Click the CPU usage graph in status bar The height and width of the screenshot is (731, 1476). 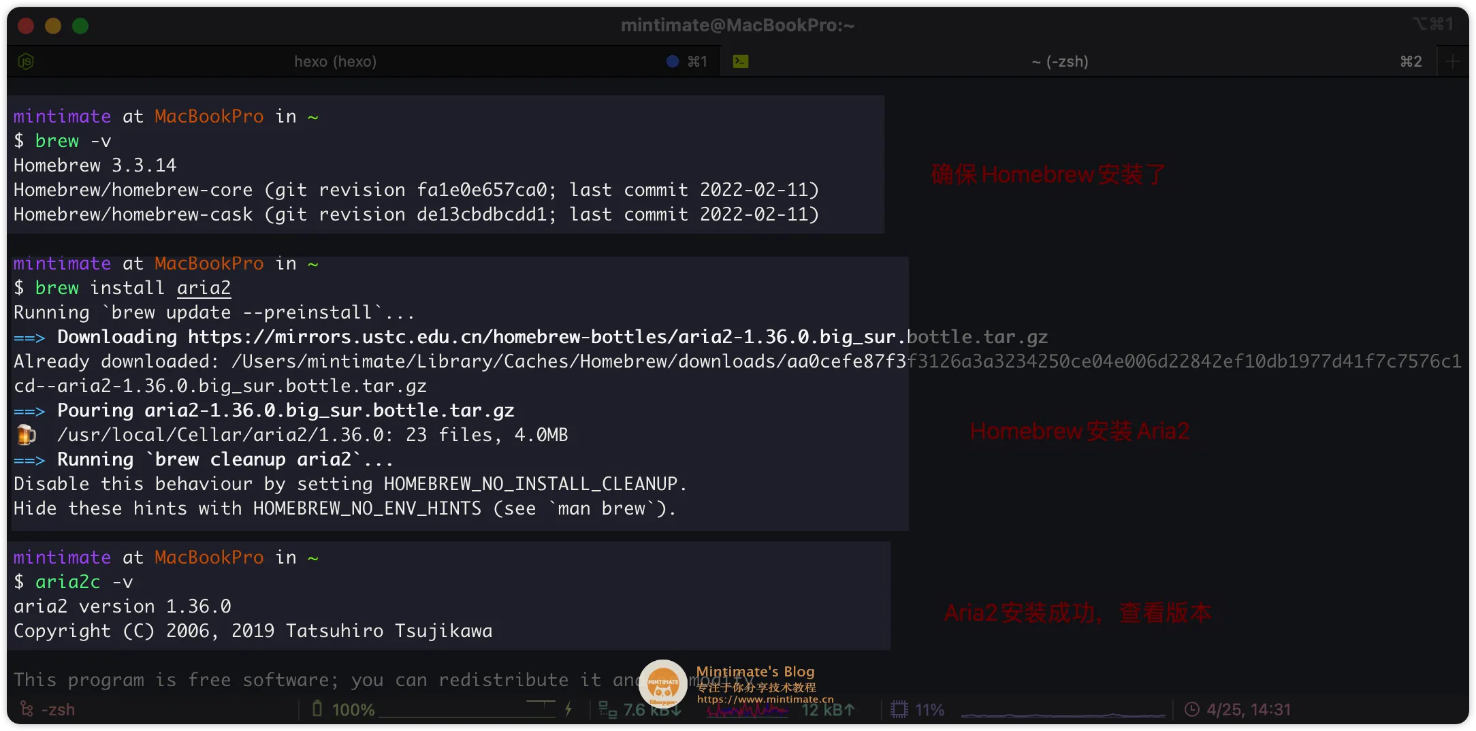pos(1063,713)
